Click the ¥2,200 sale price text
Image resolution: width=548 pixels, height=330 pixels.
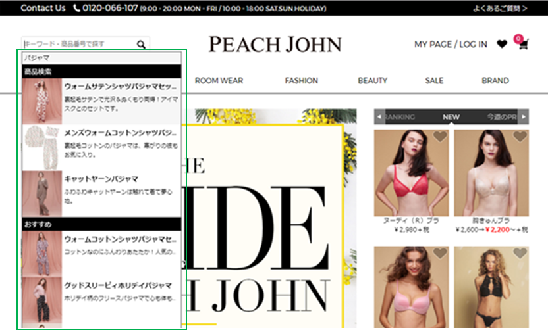point(497,229)
